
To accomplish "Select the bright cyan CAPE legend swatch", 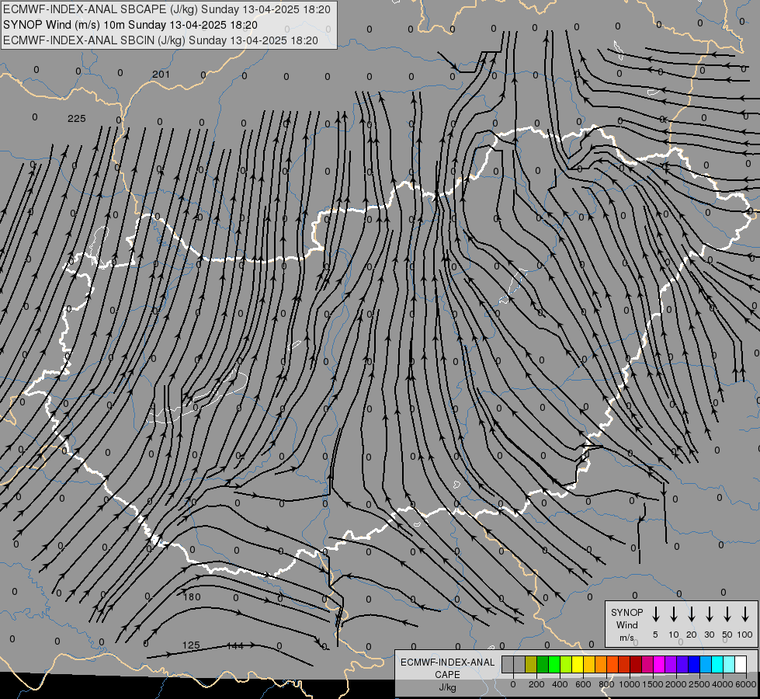I will click(717, 664).
